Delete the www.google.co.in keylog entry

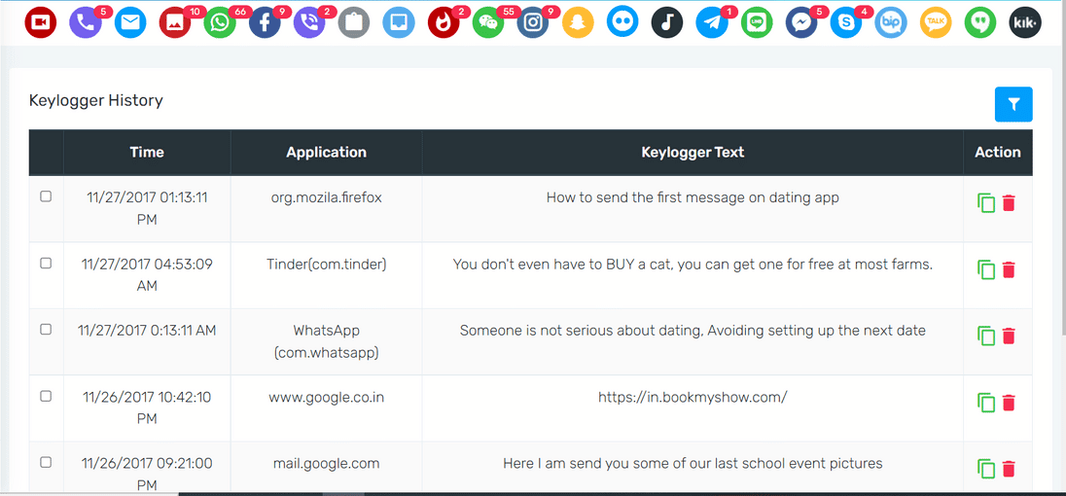[x=1009, y=402]
